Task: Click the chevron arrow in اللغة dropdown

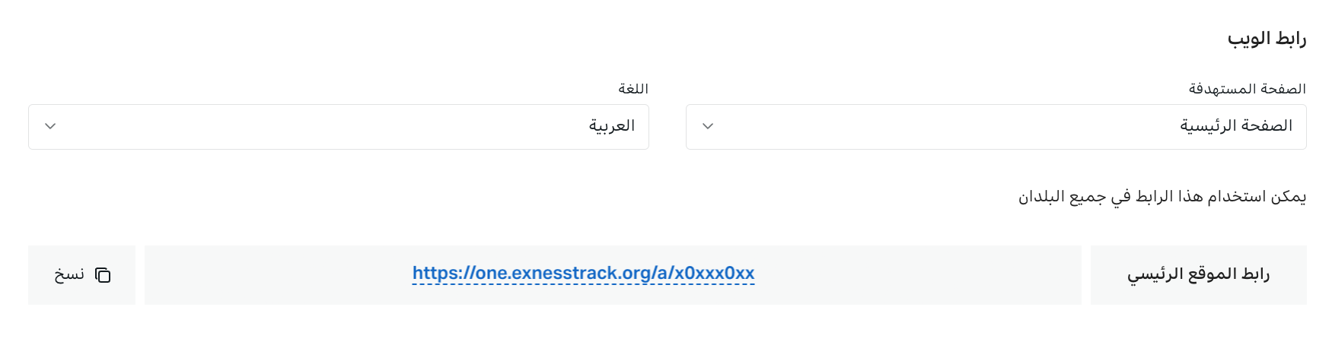Action: pos(50,126)
